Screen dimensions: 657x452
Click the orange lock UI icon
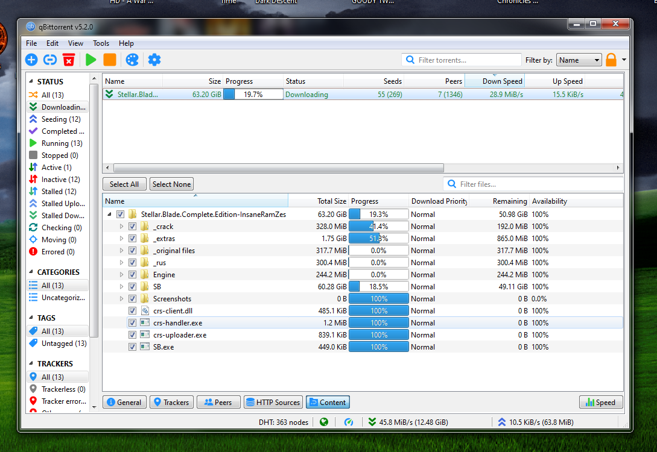(611, 60)
